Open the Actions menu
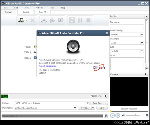Screen dimensions: 150x125 point(39,8)
